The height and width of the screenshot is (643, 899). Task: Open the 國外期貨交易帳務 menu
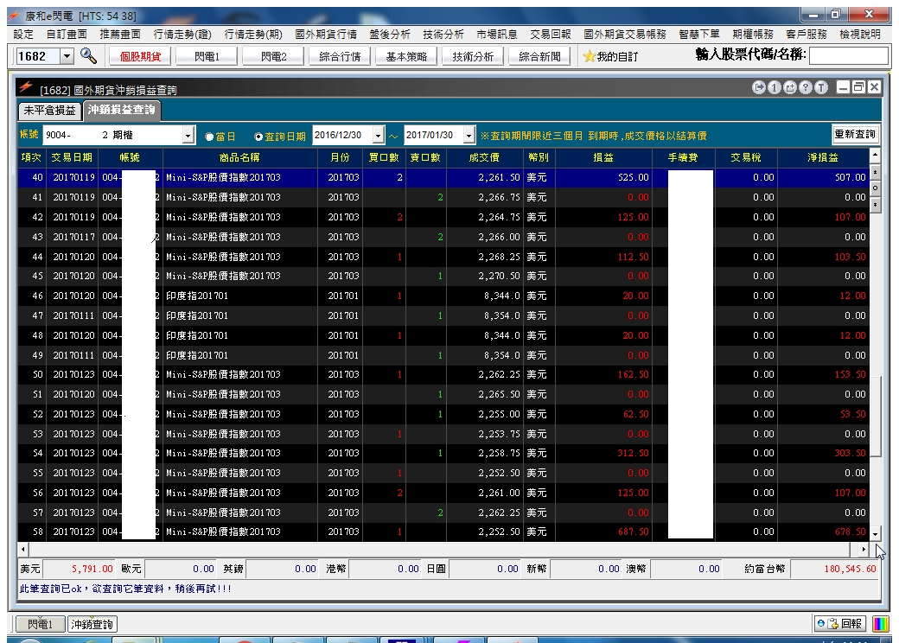coord(625,35)
